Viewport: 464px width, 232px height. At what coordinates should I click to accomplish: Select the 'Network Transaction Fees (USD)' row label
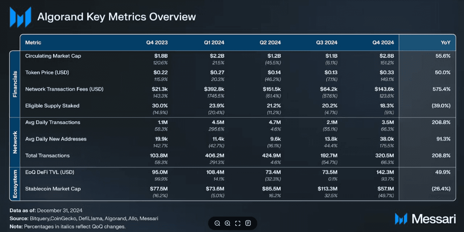coord(65,89)
